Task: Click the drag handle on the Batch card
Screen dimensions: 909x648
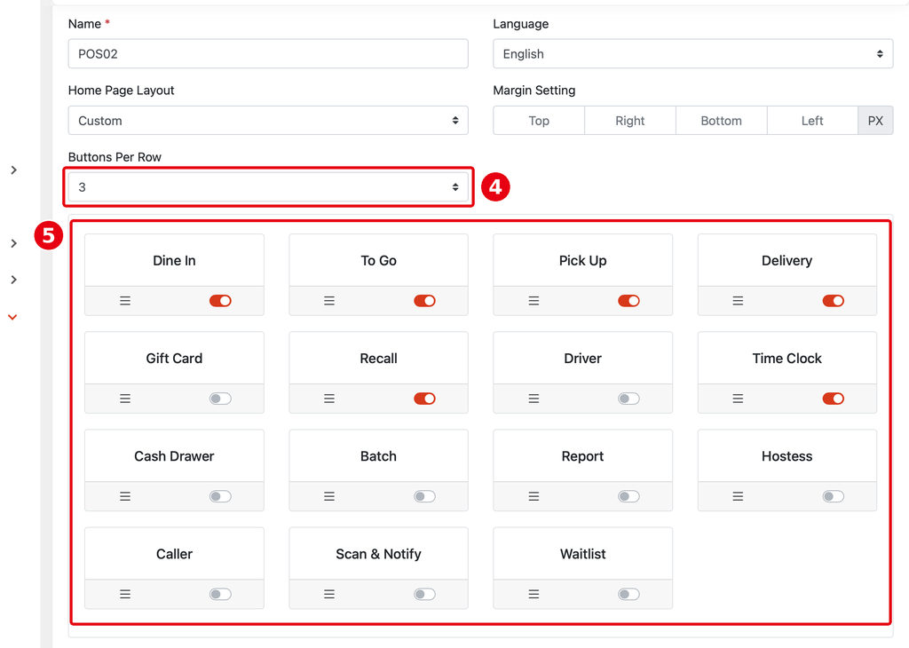Action: [329, 497]
